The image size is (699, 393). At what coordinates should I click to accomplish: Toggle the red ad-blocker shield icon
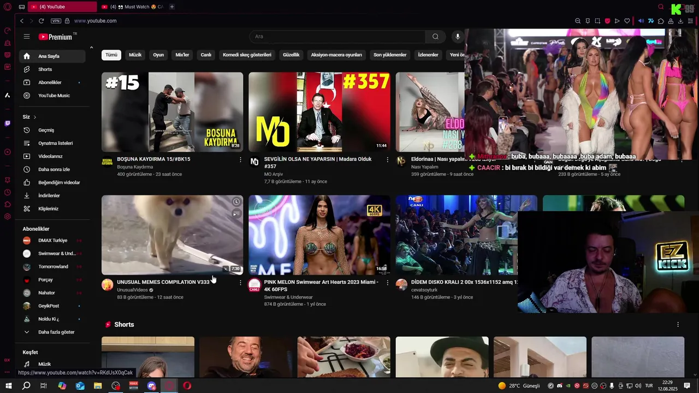tap(607, 21)
